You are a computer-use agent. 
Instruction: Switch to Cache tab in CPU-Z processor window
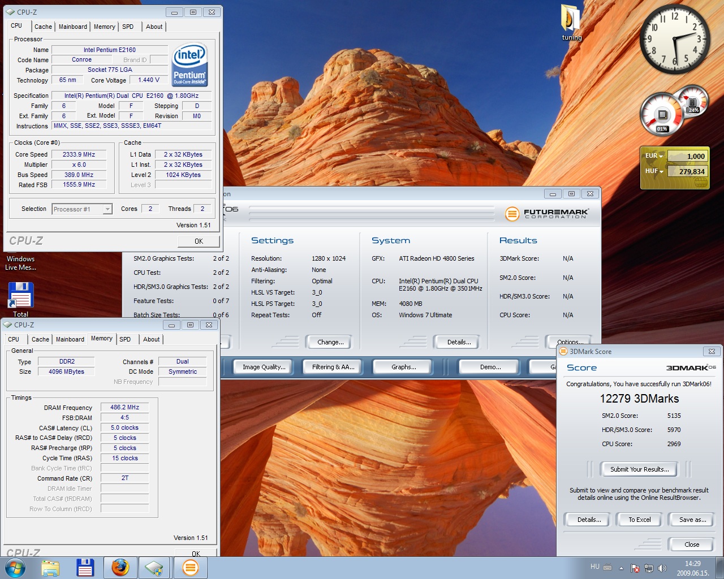pyautogui.click(x=43, y=27)
